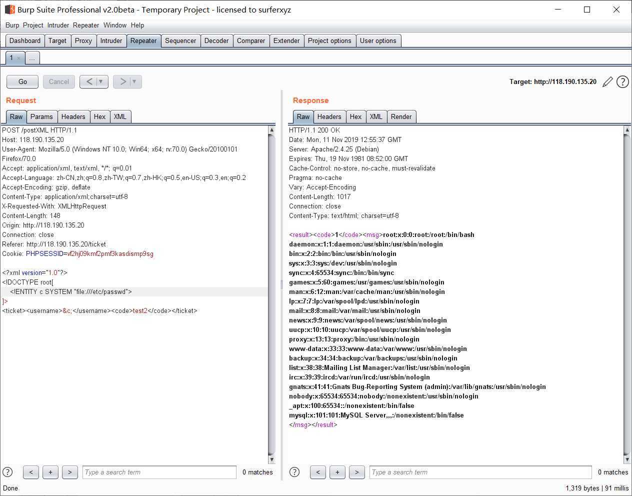Open the Repeater menu
Screen dimensions: 632x496
tap(86, 25)
